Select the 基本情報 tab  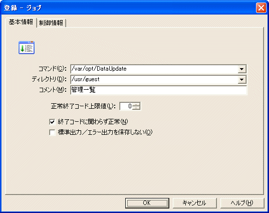(21, 23)
